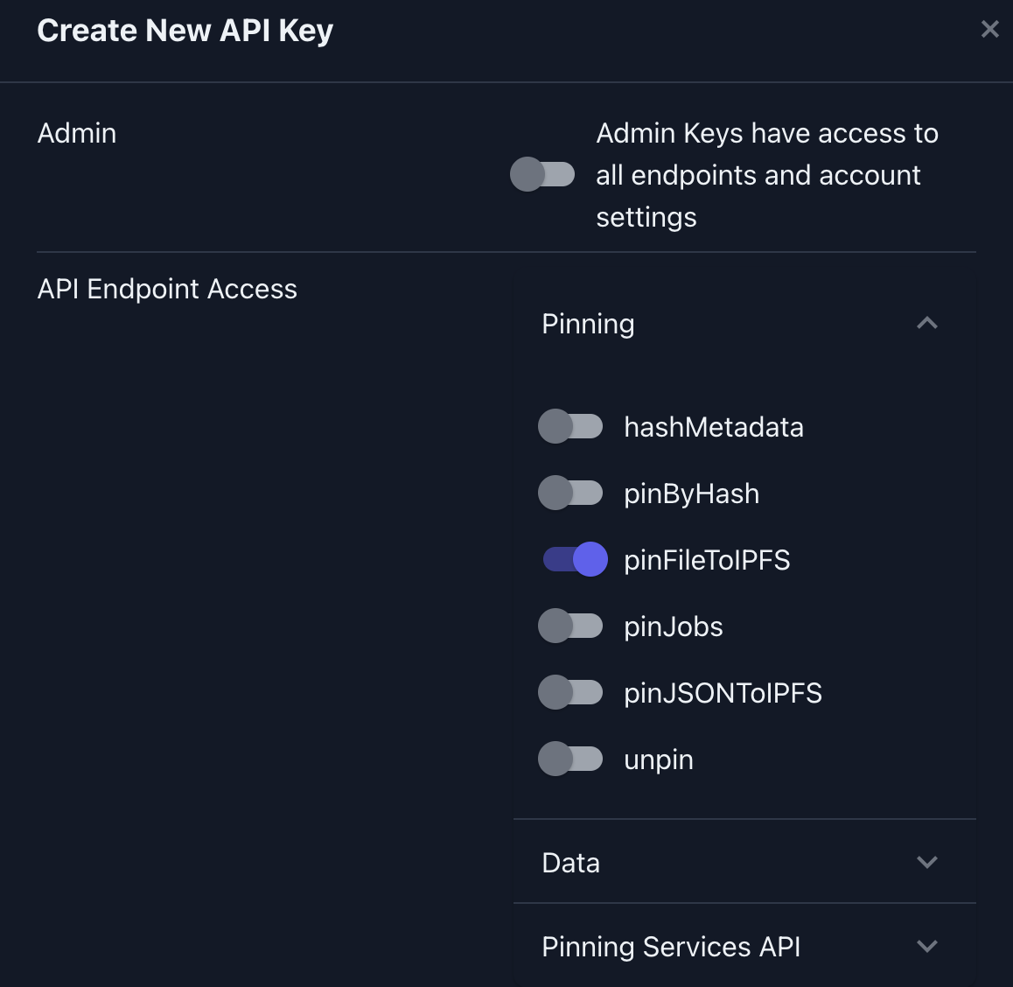Select the Admin row label

click(x=76, y=133)
